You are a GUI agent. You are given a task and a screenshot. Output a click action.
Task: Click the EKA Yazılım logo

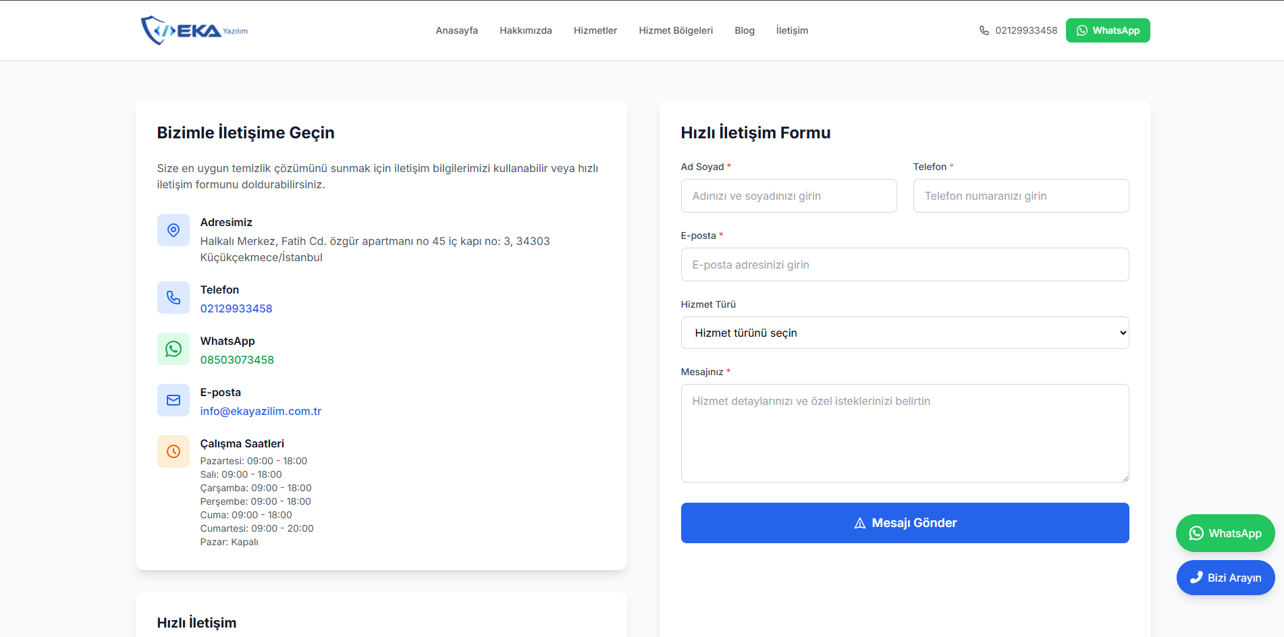194,30
